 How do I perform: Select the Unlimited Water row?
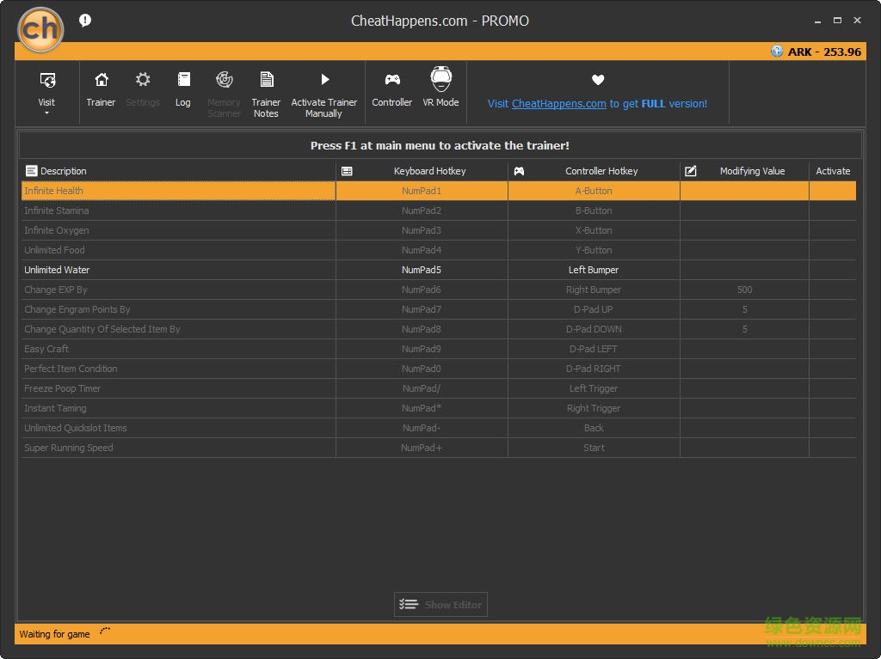57,270
